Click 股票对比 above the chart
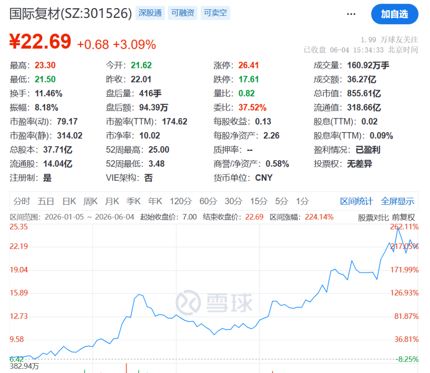This screenshot has width=430, height=373. point(373,218)
